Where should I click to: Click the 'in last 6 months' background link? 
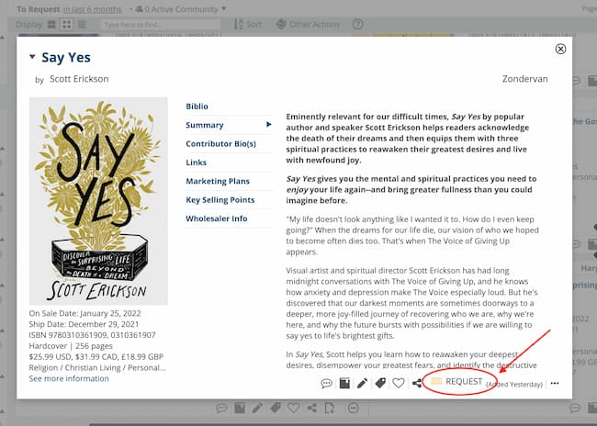(x=92, y=9)
